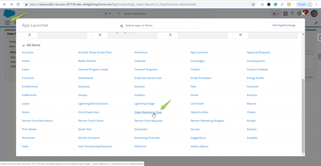Click the Help question mark icon

coord(292,14)
